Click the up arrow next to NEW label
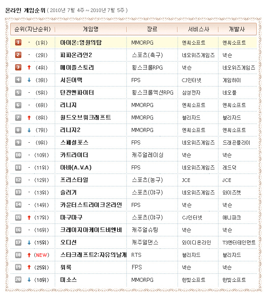 tap(29, 255)
